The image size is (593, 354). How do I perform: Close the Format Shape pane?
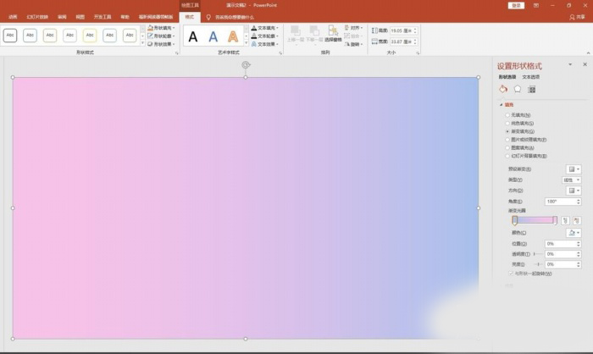pos(585,64)
